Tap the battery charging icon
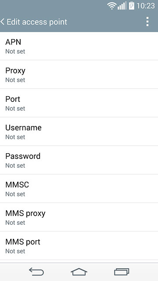Screen dimensions: 158x281 pyautogui.click(x=132, y=6)
